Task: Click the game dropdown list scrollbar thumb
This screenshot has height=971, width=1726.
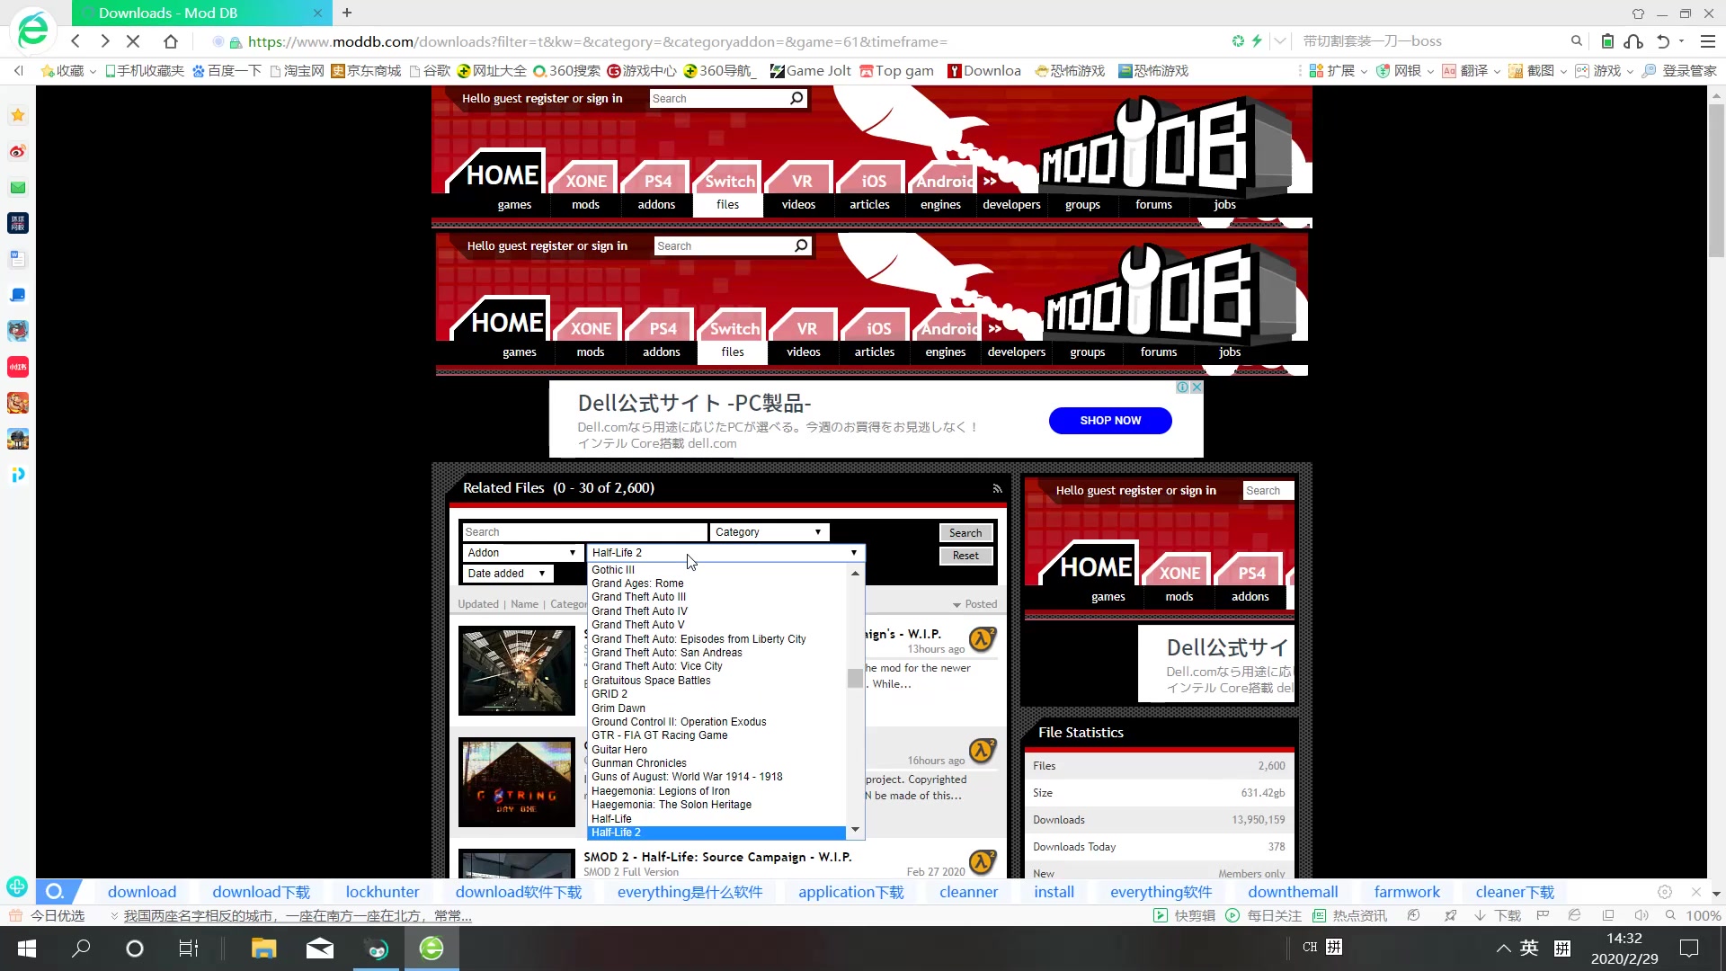Action: (x=854, y=678)
